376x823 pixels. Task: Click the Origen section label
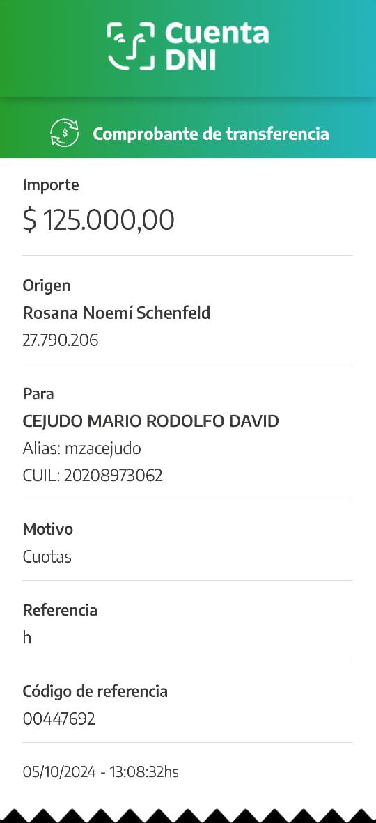(47, 286)
